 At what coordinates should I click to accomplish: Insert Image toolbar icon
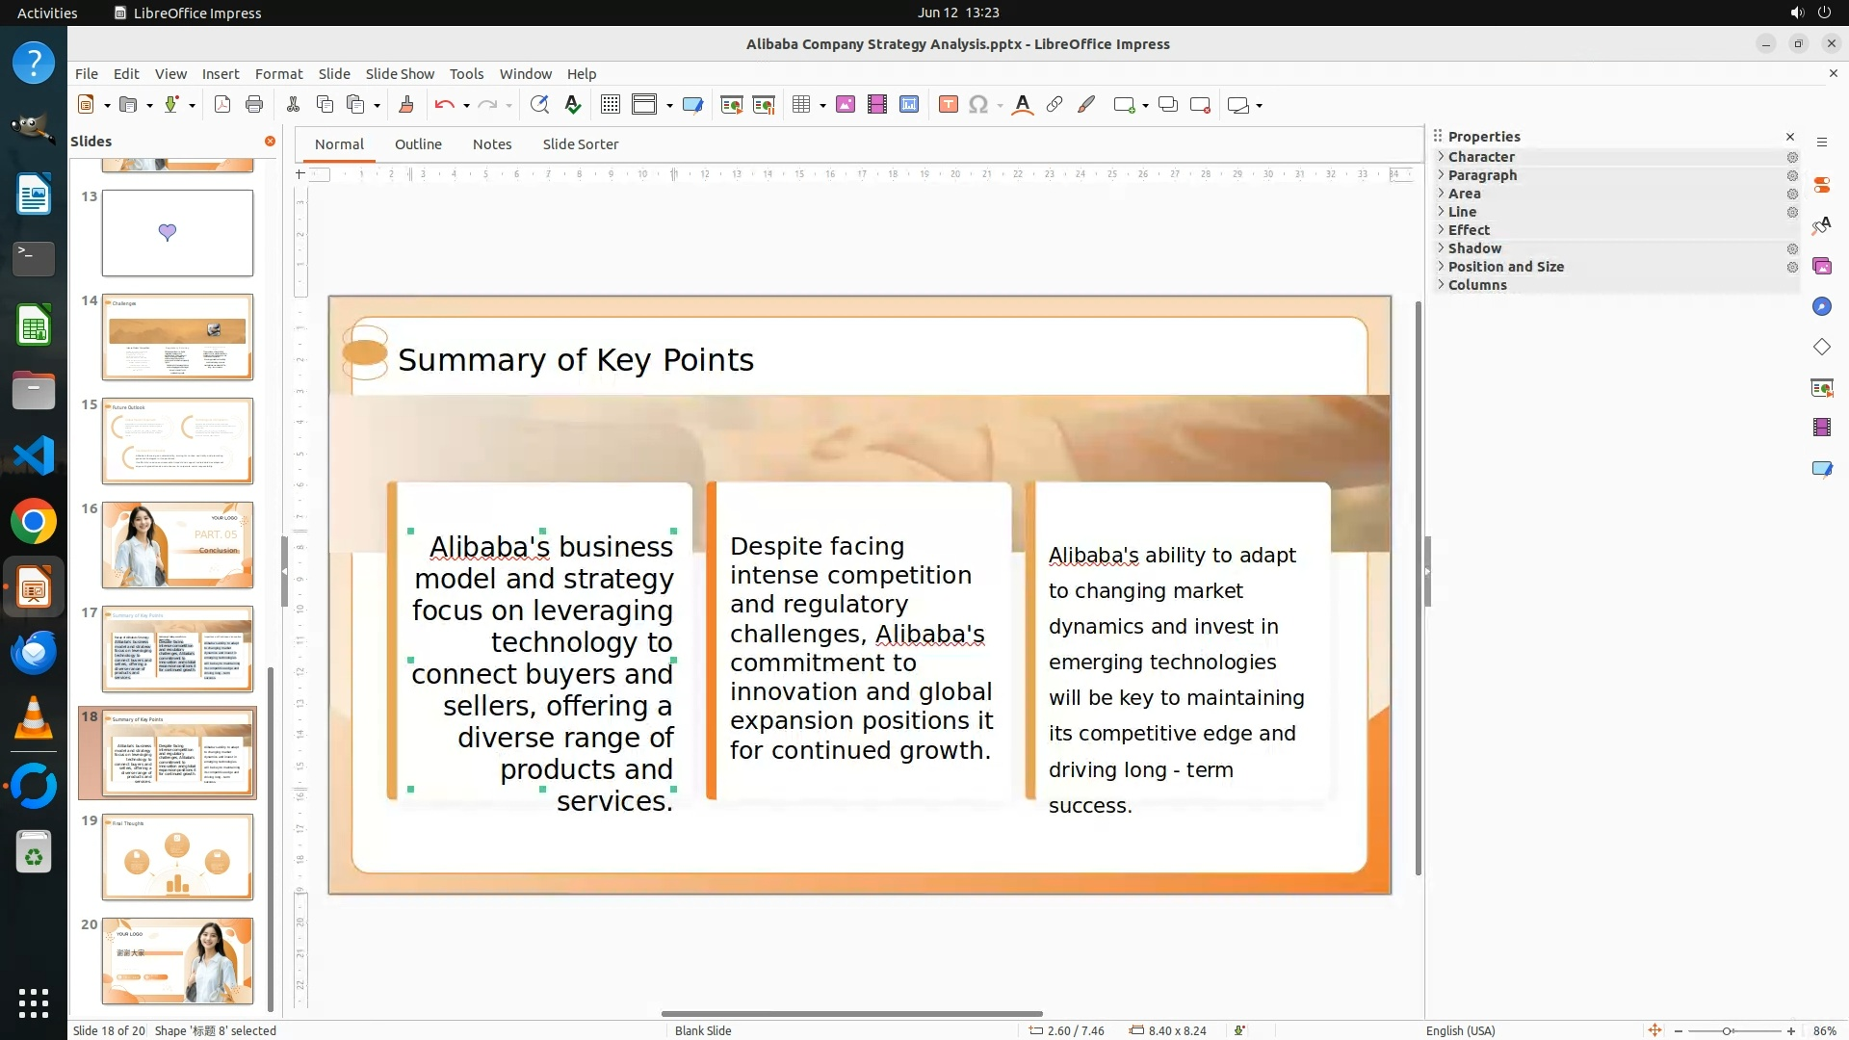pos(845,105)
